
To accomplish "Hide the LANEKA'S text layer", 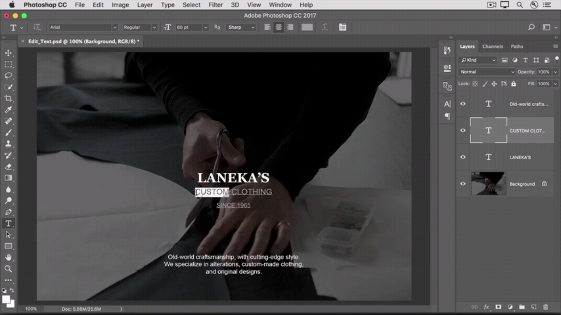I will click(463, 157).
